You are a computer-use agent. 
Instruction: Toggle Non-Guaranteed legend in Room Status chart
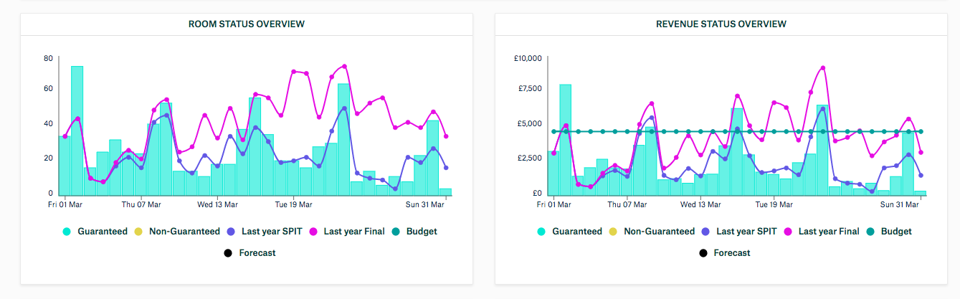(184, 232)
